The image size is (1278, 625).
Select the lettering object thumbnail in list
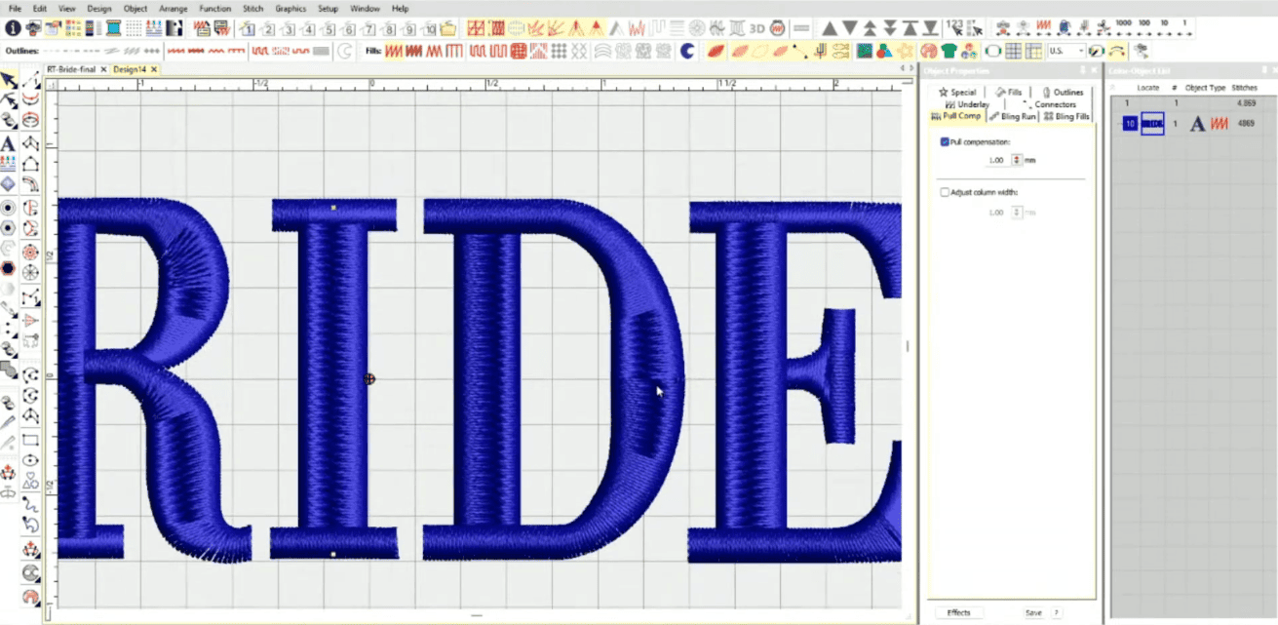(1152, 124)
